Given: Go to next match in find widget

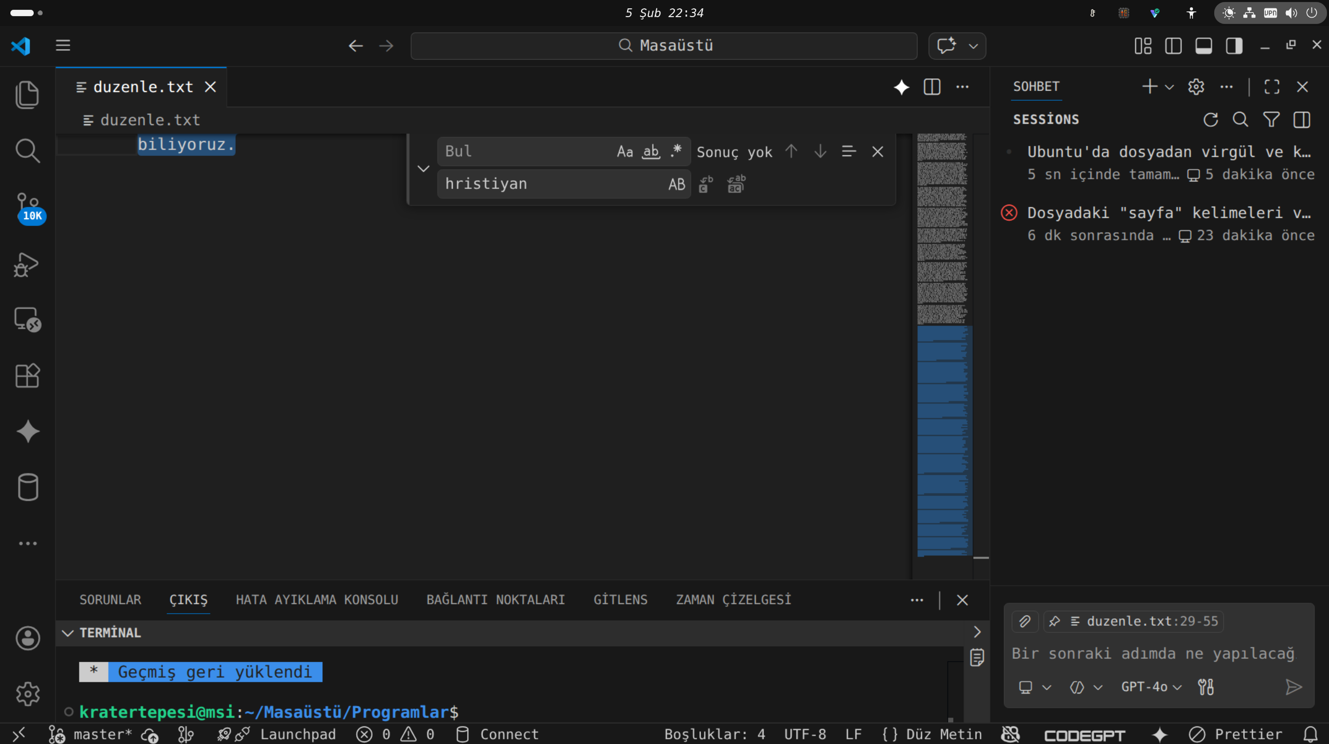Looking at the screenshot, I should [x=820, y=151].
